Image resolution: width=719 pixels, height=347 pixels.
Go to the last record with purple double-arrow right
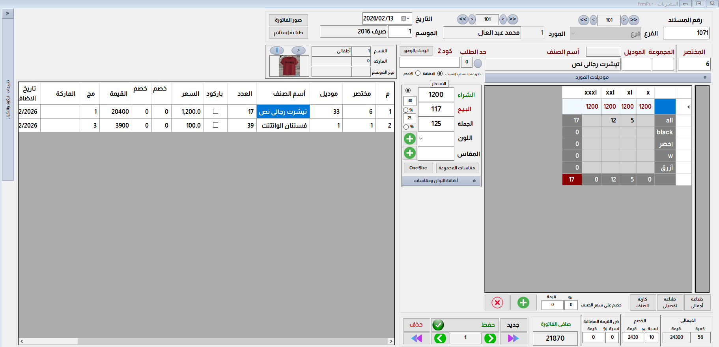(513, 338)
